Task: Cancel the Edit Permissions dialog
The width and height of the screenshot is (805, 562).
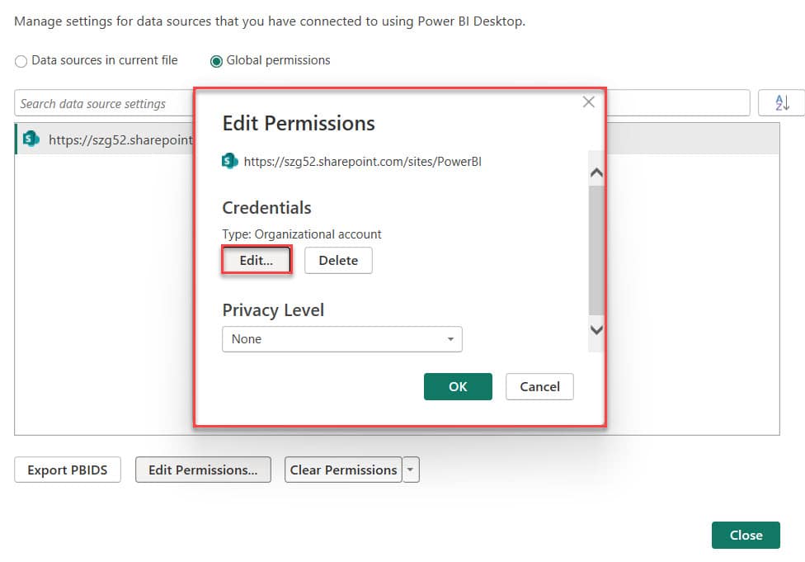Action: click(x=539, y=386)
